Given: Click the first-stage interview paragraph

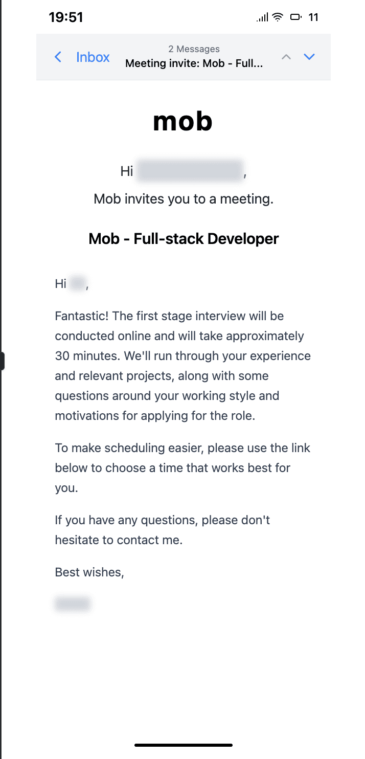Looking at the screenshot, I should coord(182,366).
